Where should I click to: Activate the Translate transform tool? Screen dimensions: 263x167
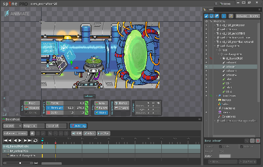tap(55, 108)
